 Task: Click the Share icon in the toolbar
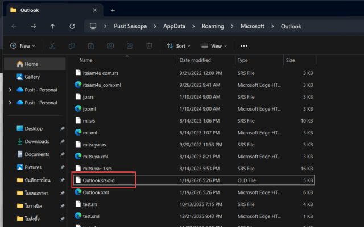click(x=130, y=46)
